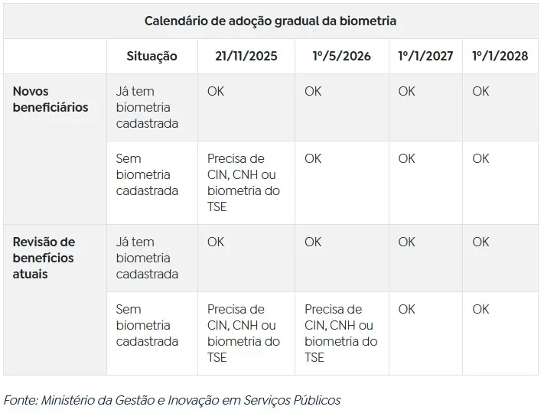Click "Precisa de CIN" cell in Novos beneficiários section
Screen dimensions: 544x413
tap(243, 182)
